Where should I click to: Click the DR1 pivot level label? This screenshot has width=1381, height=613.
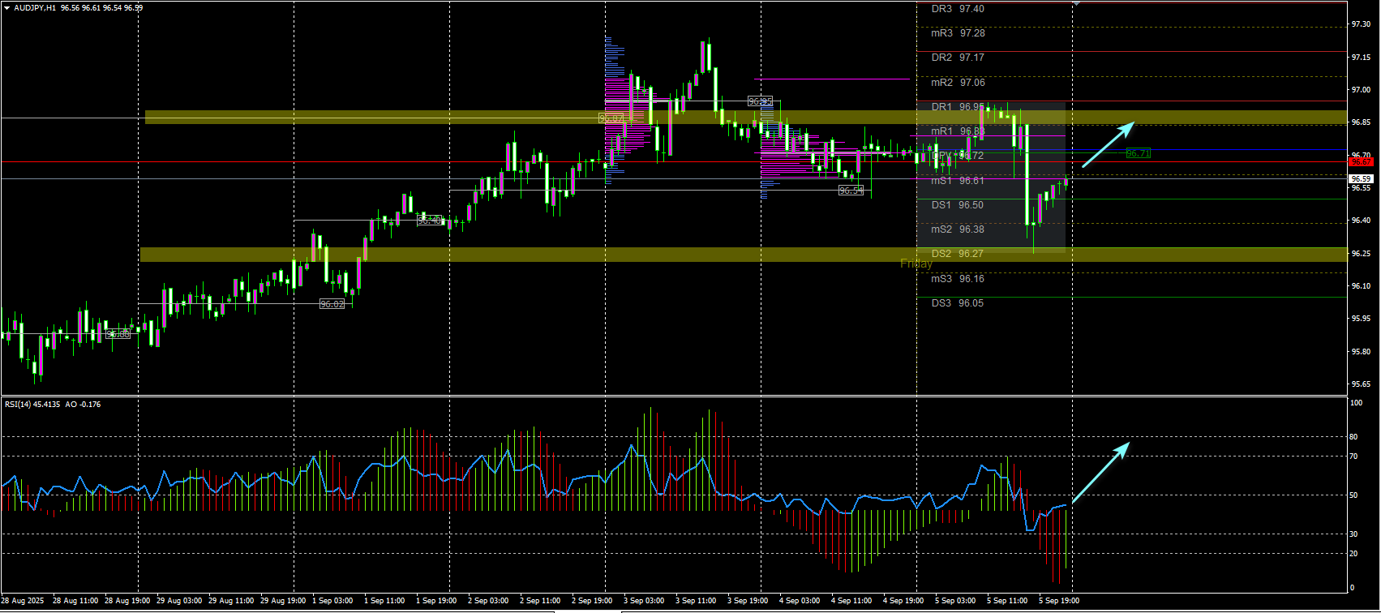[x=958, y=107]
